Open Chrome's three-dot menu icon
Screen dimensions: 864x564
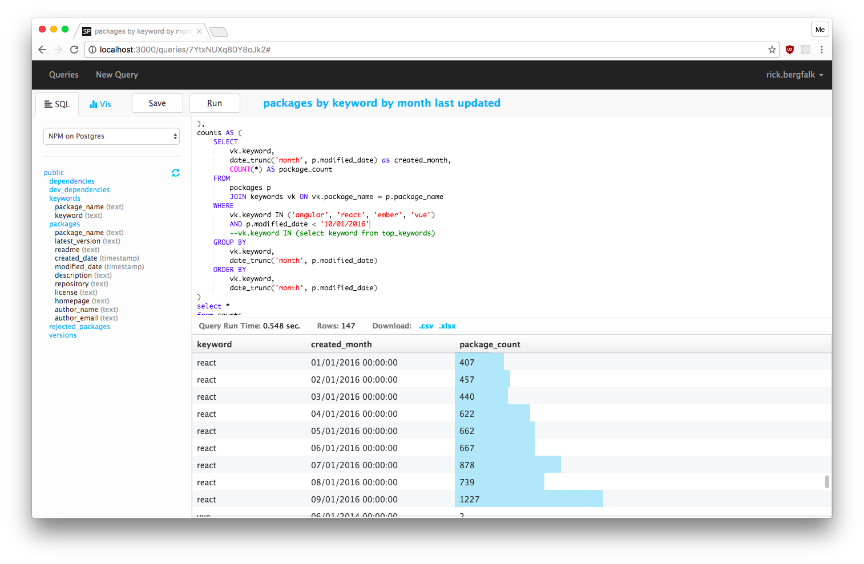[822, 50]
